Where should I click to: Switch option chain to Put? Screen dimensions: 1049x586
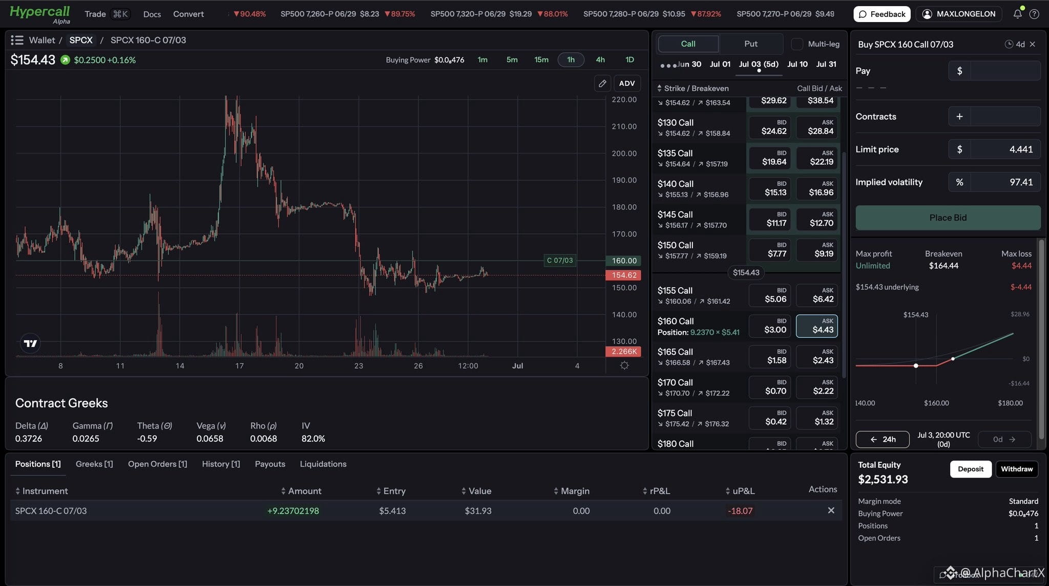[750, 44]
